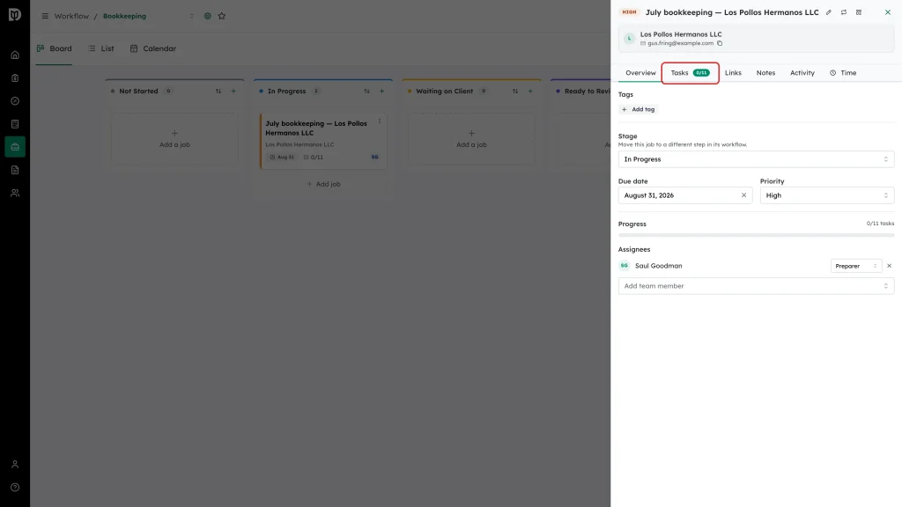Sort the Waiting on Client column

pos(514,91)
